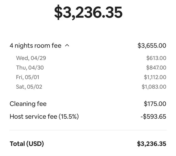Select the $613.00 nightly price
This screenshot has height=156, width=176.
pyautogui.click(x=156, y=58)
